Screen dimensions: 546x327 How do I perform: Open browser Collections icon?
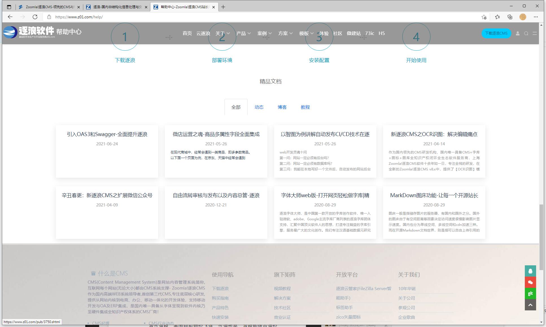coord(510,17)
